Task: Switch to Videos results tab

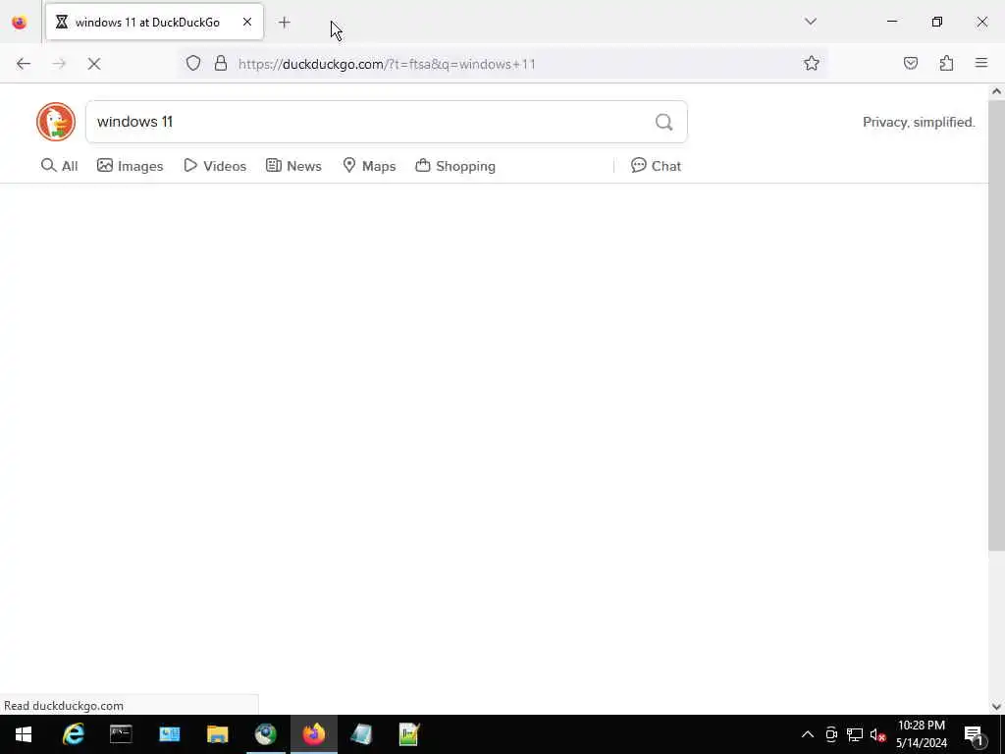Action: [x=215, y=166]
